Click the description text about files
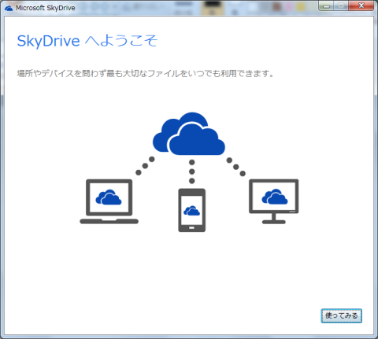This screenshot has height=339, width=378. coord(146,73)
